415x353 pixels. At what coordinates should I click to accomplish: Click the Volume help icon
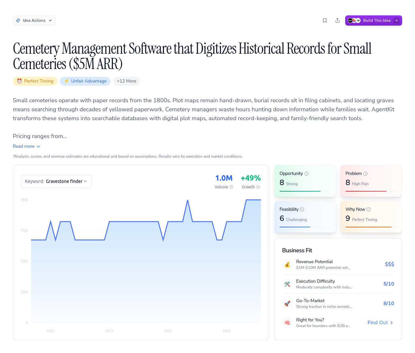tap(231, 187)
